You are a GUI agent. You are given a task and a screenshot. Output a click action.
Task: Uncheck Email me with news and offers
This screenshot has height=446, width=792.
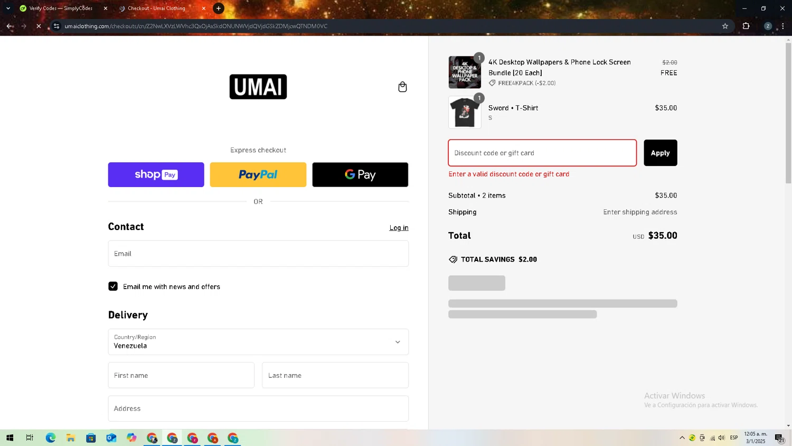(x=113, y=286)
